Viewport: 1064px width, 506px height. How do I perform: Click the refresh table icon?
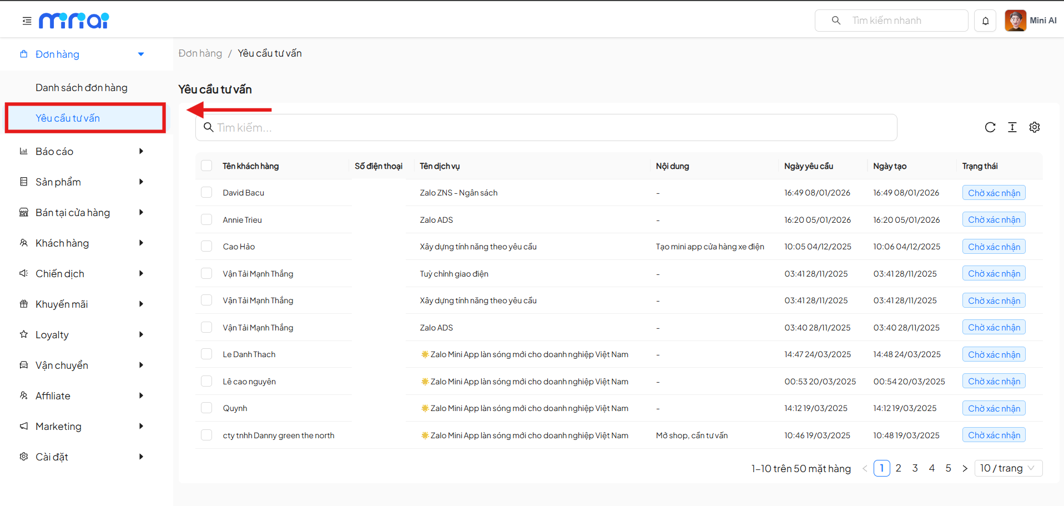(990, 127)
